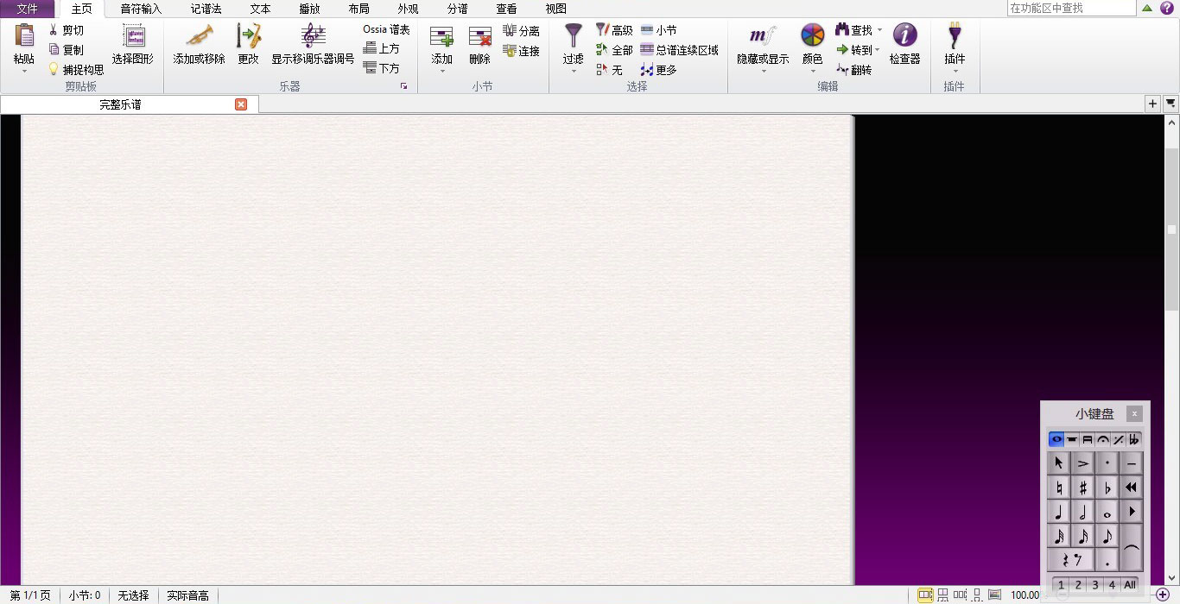This screenshot has height=604, width=1180.
Task: Click the Paste (粘贴) clipboard icon
Action: (x=24, y=35)
